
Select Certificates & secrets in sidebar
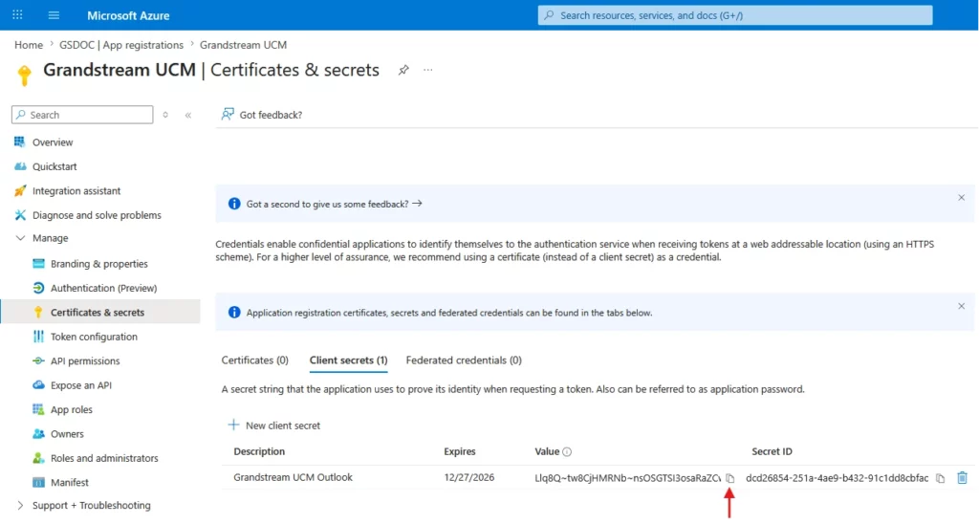[98, 313]
